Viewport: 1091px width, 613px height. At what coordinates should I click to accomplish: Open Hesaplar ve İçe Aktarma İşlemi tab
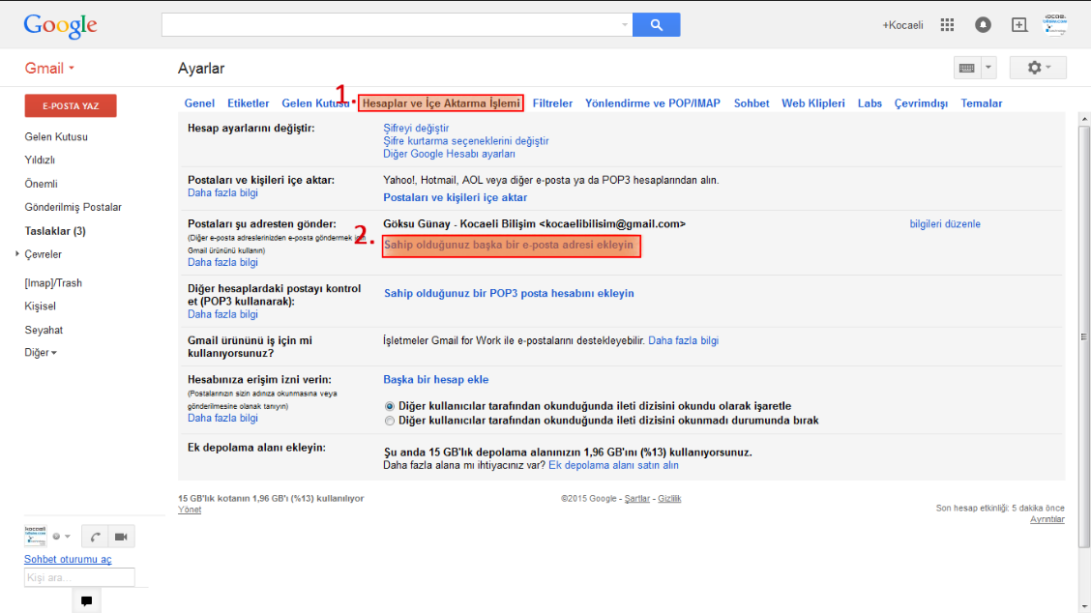pyautogui.click(x=441, y=103)
